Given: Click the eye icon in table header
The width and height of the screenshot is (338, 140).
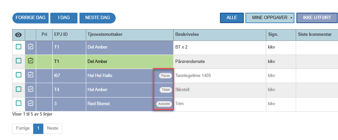Looking at the screenshot, I should pos(18,35).
